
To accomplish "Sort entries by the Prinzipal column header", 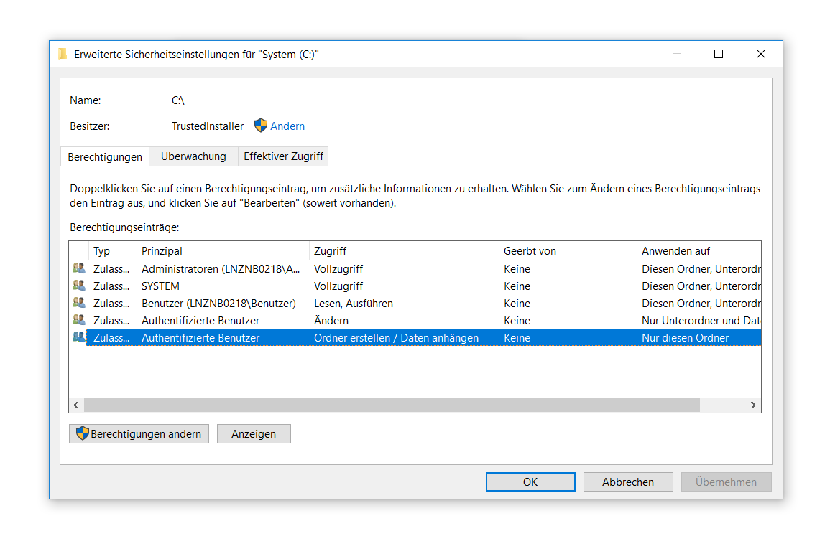I will click(223, 251).
